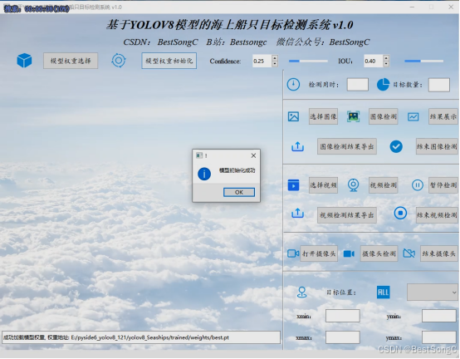The height and width of the screenshot is (359, 460).
Task: Click the result display chart icon
Action: coord(413,117)
